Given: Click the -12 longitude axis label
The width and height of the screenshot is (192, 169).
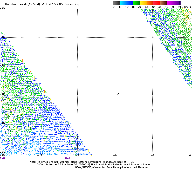Looking at the screenshot, I should click(40, 155).
